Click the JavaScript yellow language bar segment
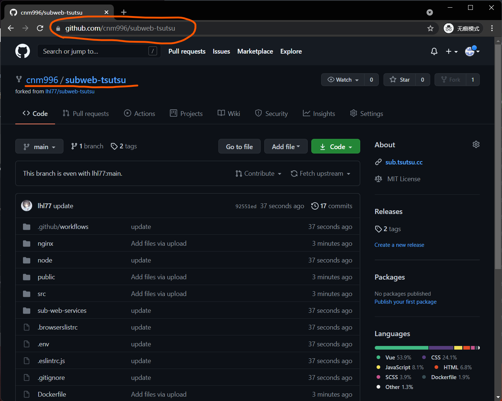 458,348
